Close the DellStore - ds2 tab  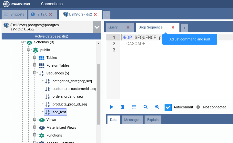tap(96, 15)
